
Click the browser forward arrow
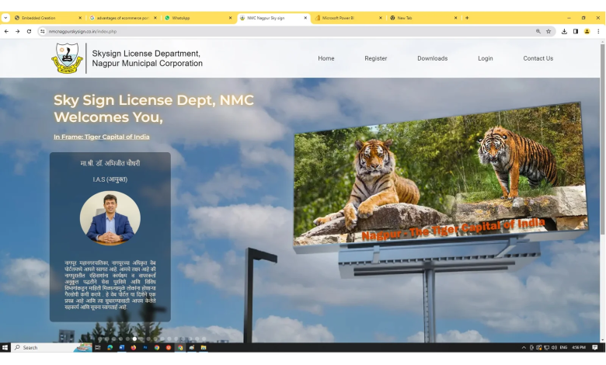[x=17, y=31]
